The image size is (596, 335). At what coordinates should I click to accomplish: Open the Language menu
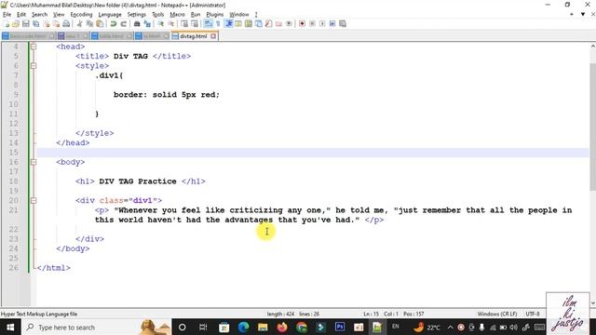pyautogui.click(x=110, y=15)
